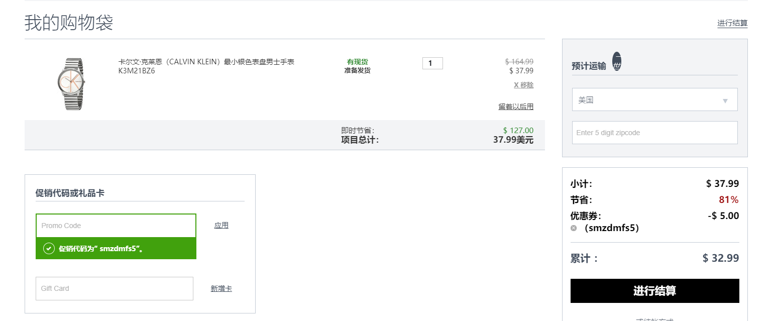Click the total amount $ 32.99
The width and height of the screenshot is (772, 321).
point(721,258)
